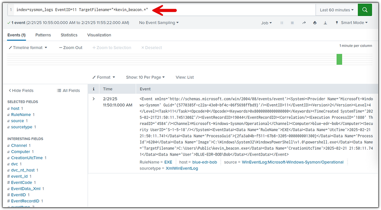The height and width of the screenshot is (210, 381).
Task: Click the 2/21/25 11:50:11.000 AM timestamp
Action: [x=117, y=102]
